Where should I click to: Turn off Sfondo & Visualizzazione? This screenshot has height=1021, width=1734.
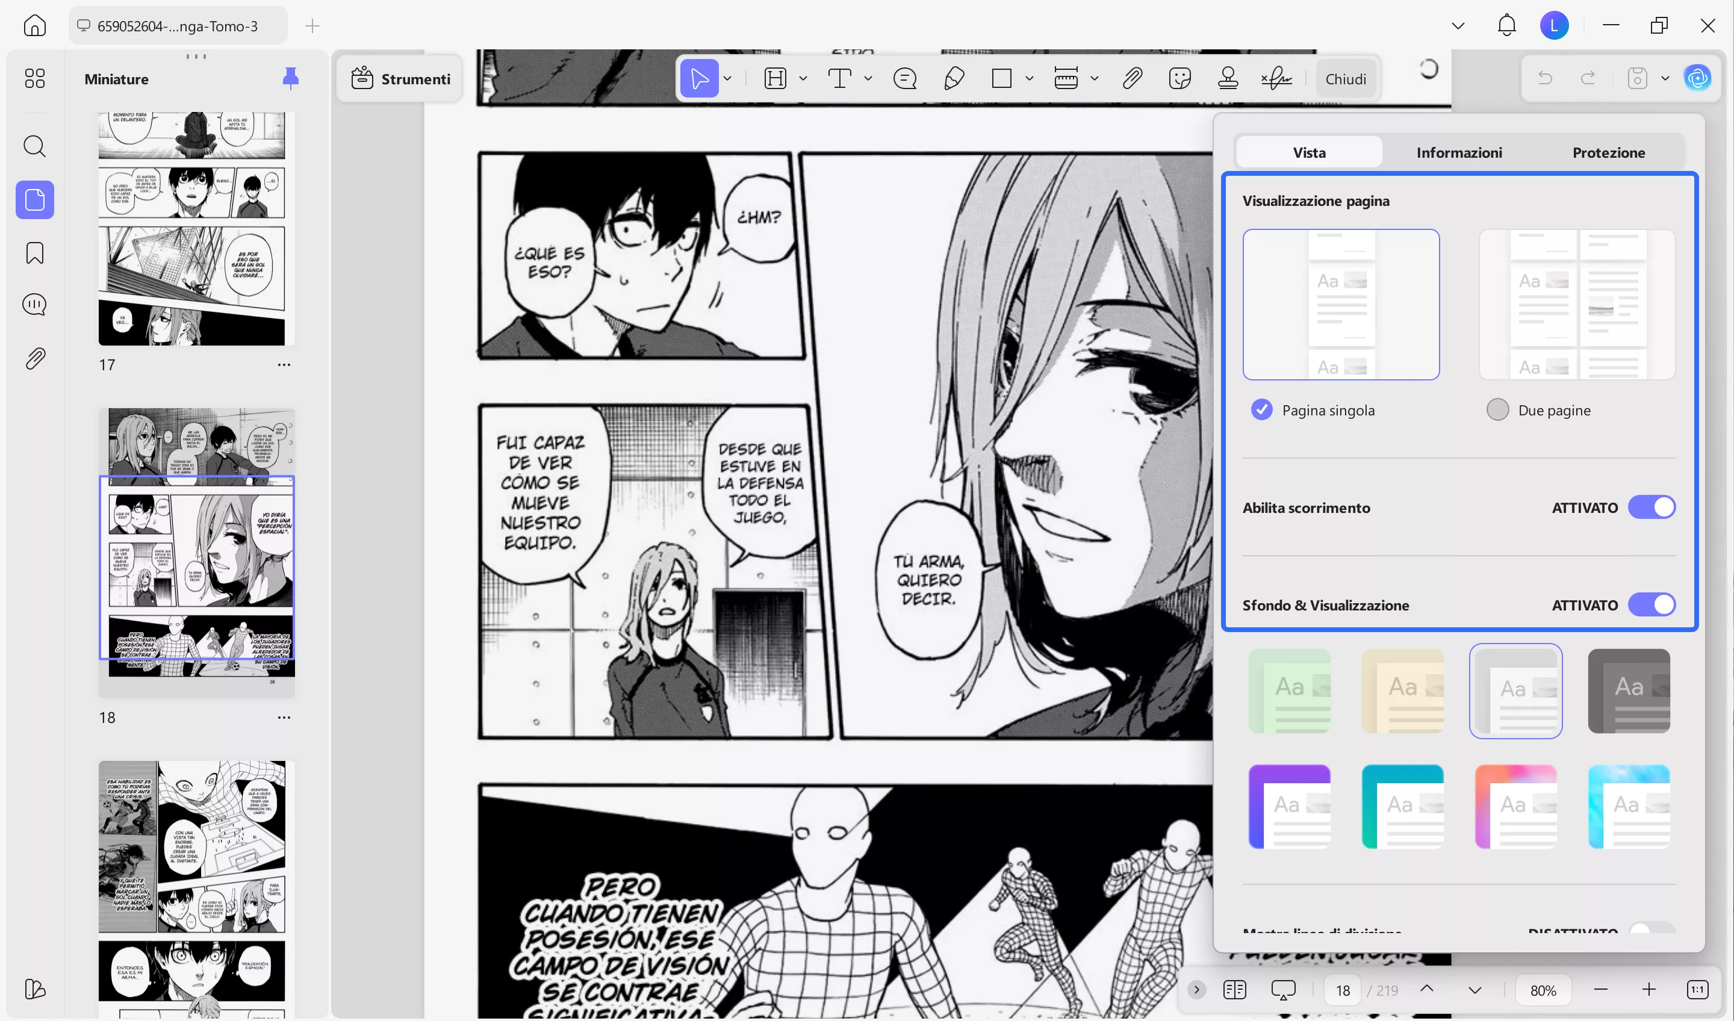coord(1652,605)
